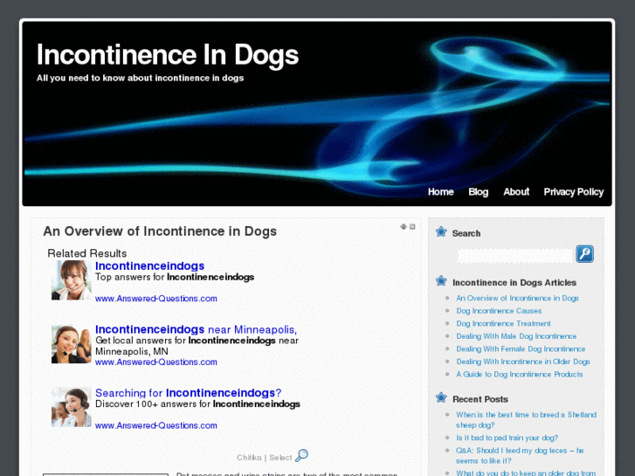Open Dealing With Female Dog Incontinence link
Image resolution: width=635 pixels, height=476 pixels.
(x=521, y=348)
